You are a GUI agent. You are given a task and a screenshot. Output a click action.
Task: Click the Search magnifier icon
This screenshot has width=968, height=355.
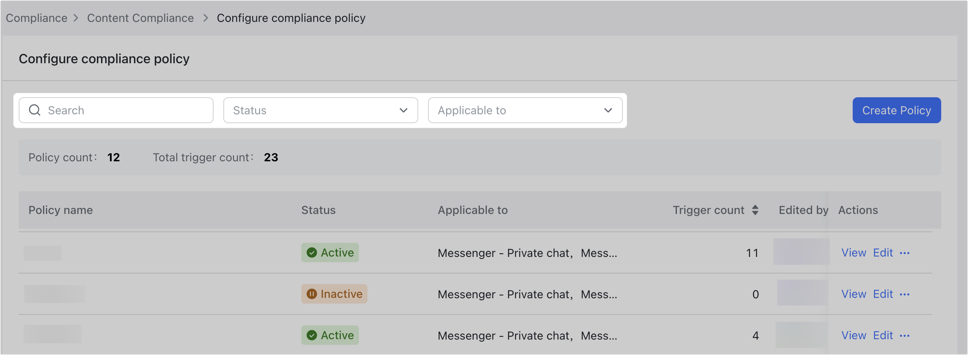(x=35, y=110)
